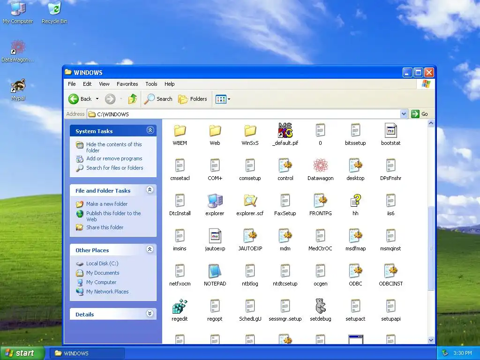Open the View menu
This screenshot has width=480, height=360.
tap(104, 84)
